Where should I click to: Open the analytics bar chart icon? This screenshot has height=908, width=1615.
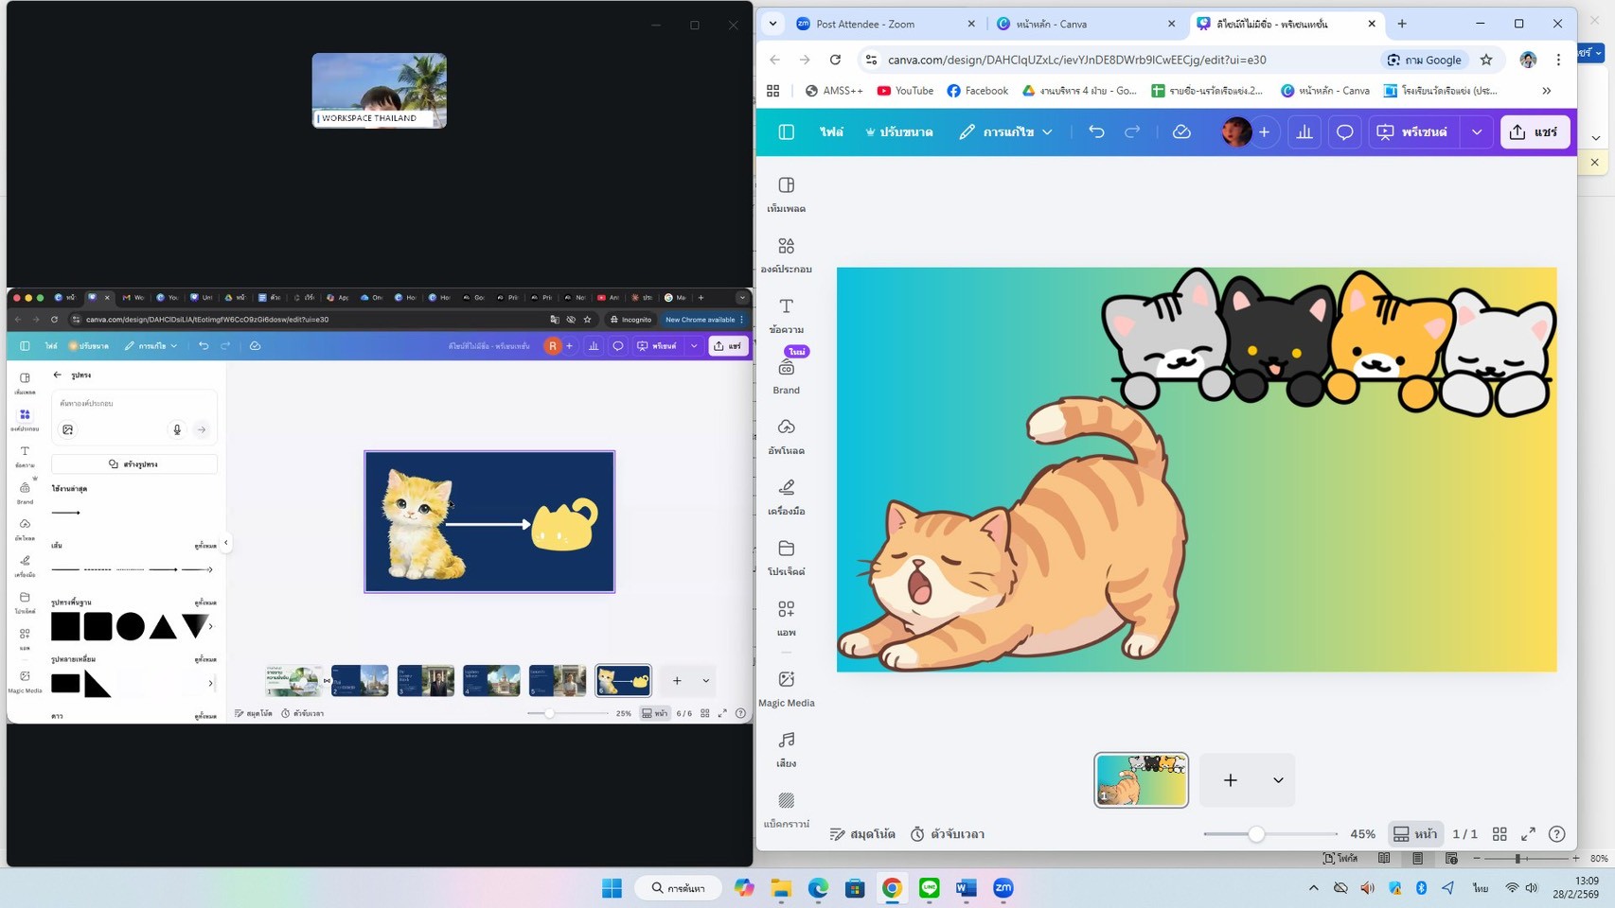1304,132
